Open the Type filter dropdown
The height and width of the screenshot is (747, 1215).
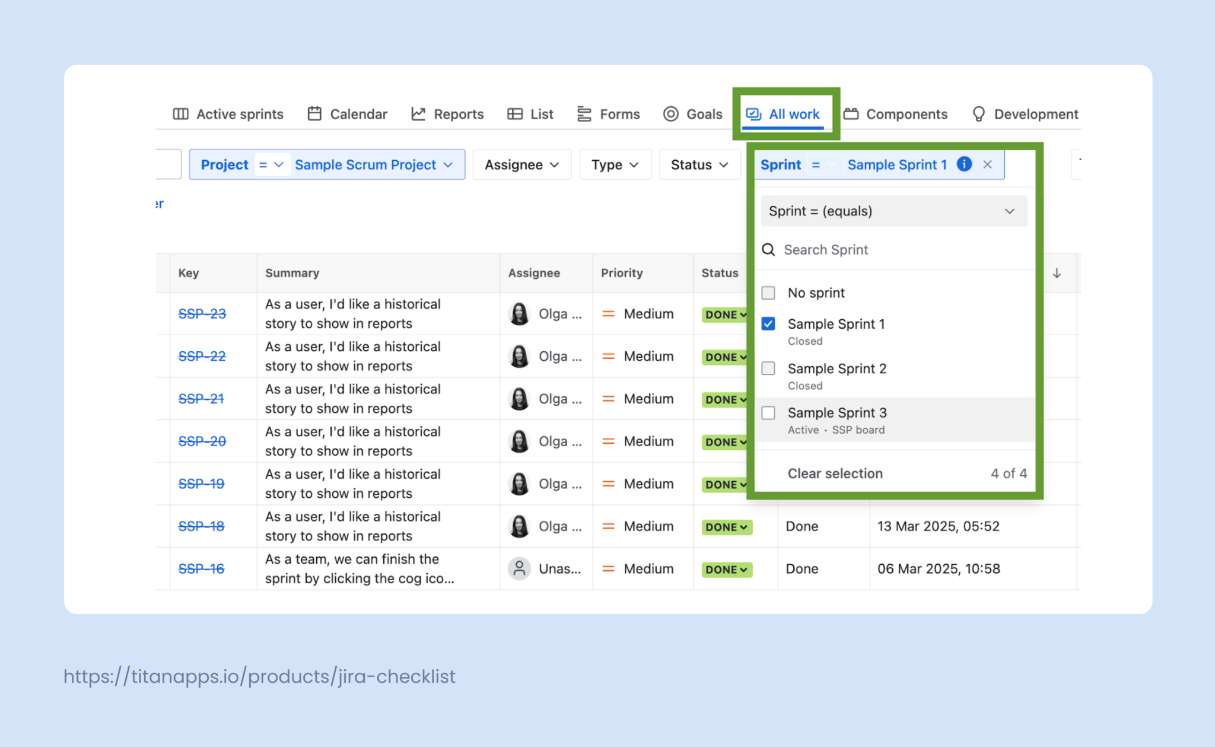(x=615, y=164)
